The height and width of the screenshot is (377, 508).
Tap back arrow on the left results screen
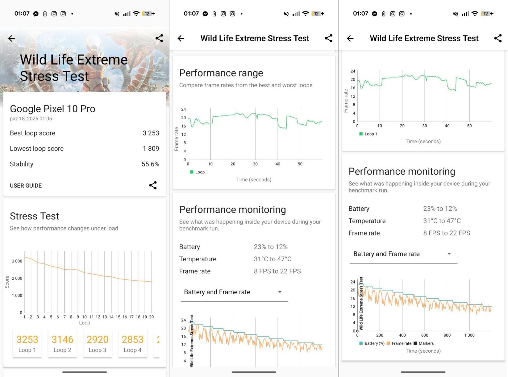12,38
